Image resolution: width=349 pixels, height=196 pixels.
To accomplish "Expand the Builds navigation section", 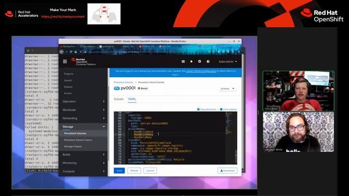I will (83, 155).
